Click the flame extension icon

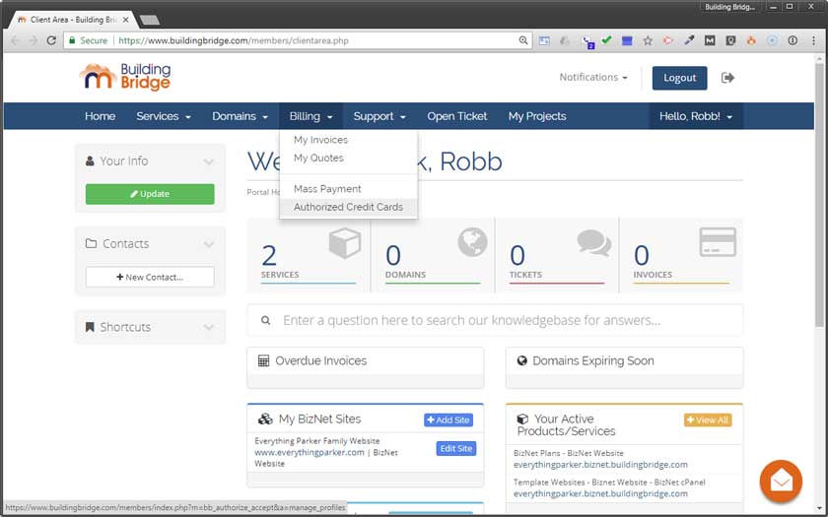pyautogui.click(x=751, y=40)
